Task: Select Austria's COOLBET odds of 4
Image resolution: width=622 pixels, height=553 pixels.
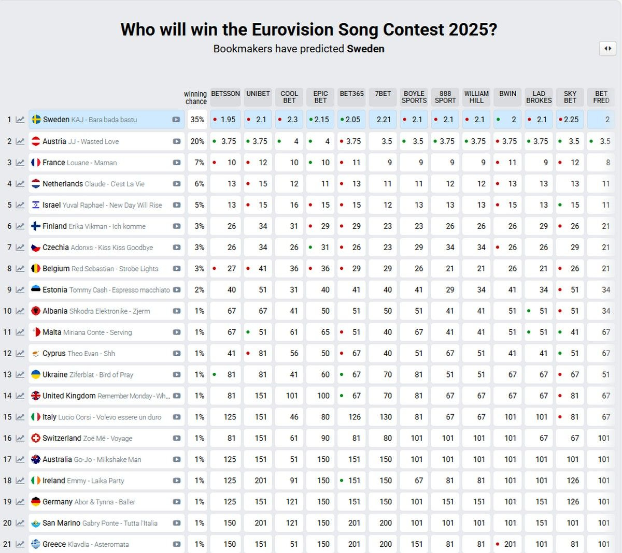Action: pyautogui.click(x=290, y=141)
